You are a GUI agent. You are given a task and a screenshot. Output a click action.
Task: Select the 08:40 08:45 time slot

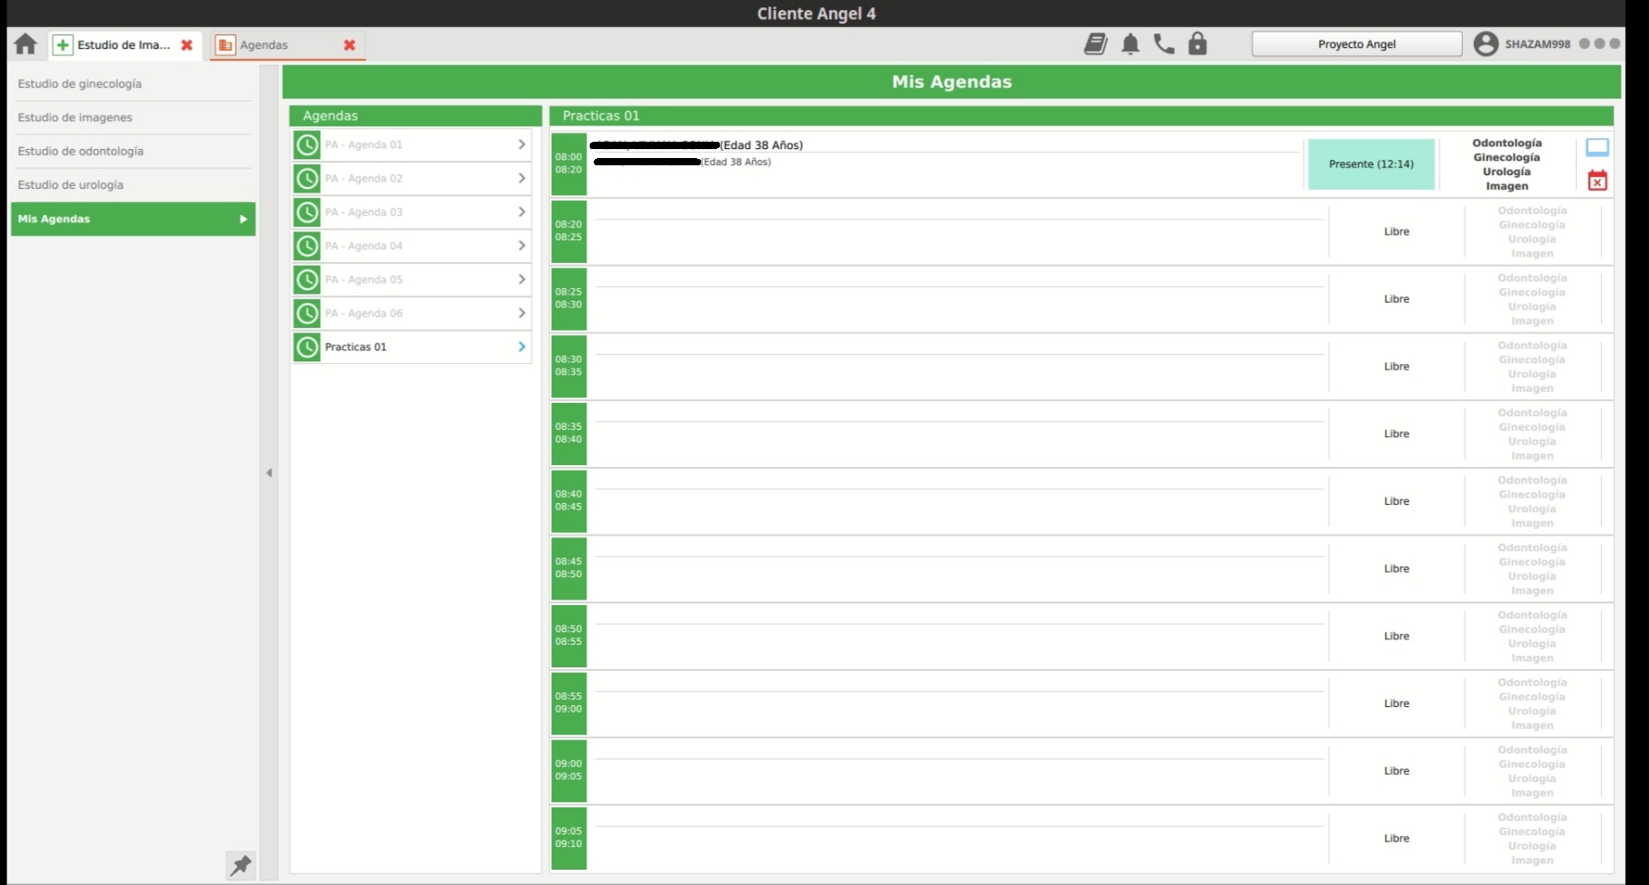tap(569, 501)
